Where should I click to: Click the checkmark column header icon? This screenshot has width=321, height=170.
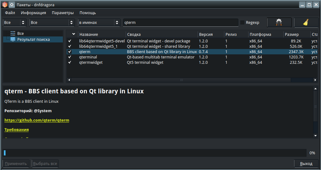73,34
